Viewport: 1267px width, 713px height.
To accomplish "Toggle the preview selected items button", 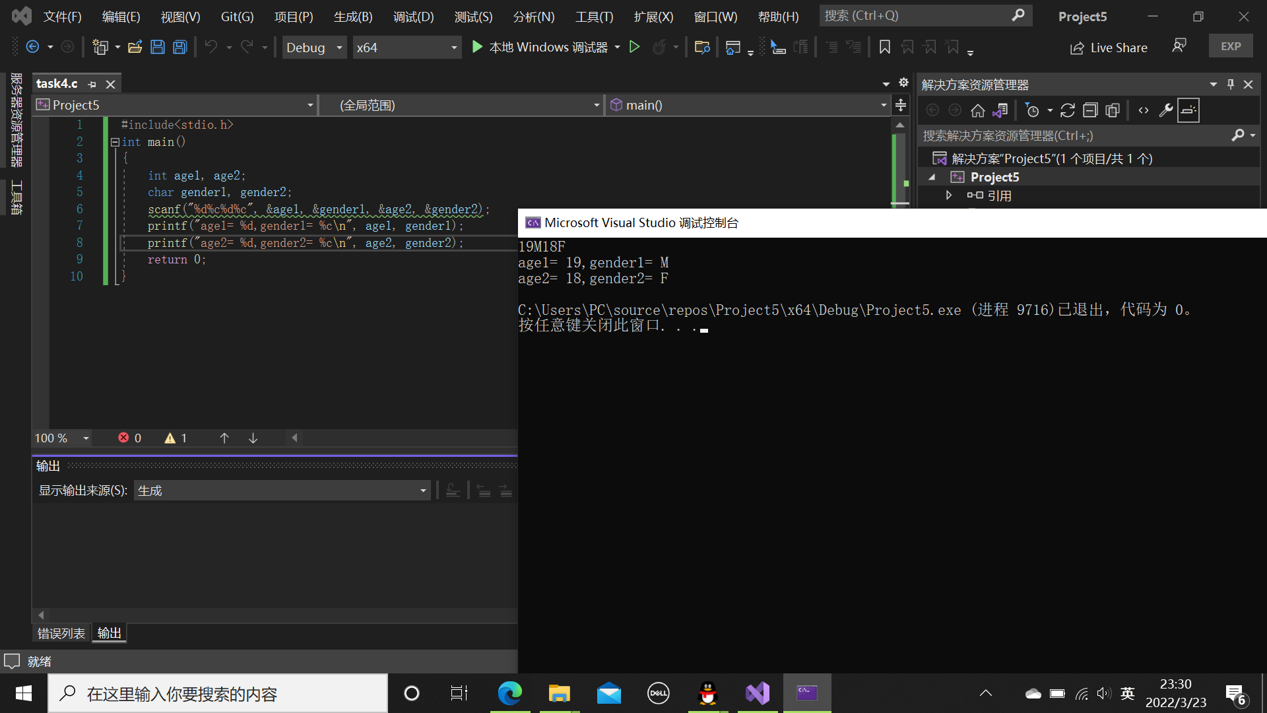I will pos(1188,110).
